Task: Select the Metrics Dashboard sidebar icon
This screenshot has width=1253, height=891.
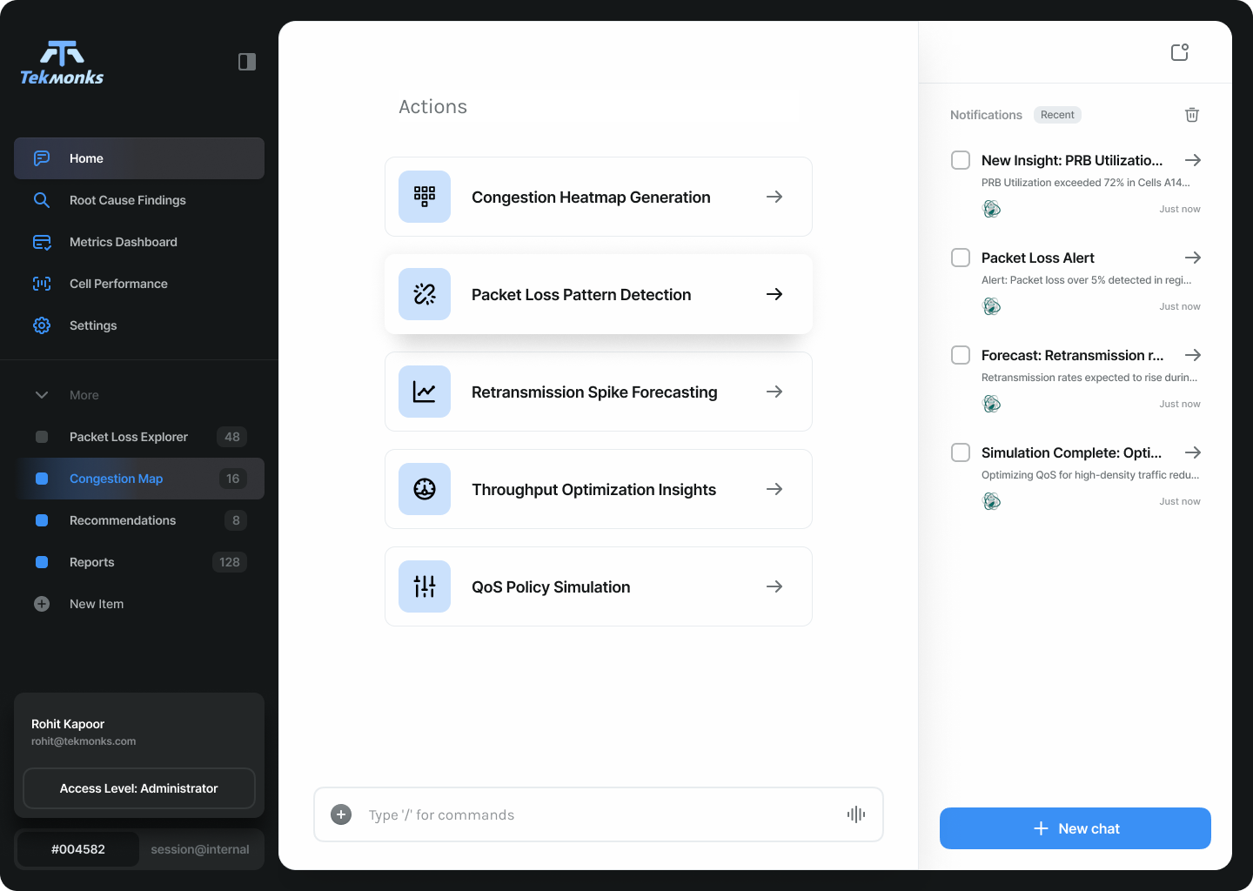Action: point(41,242)
